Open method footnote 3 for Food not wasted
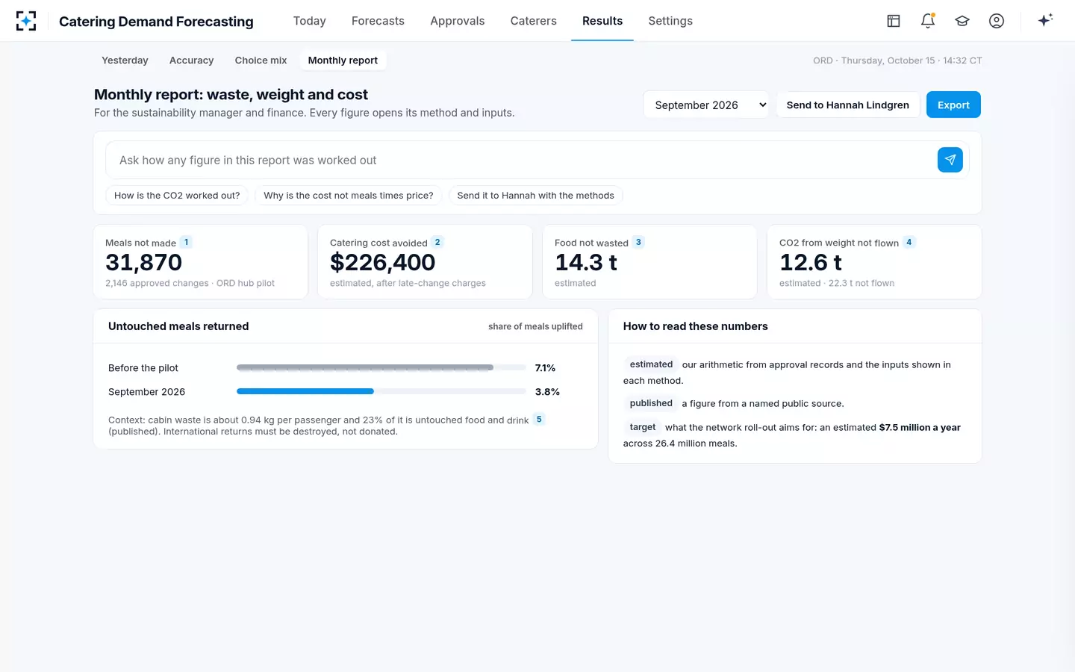The image size is (1075, 672). click(638, 242)
